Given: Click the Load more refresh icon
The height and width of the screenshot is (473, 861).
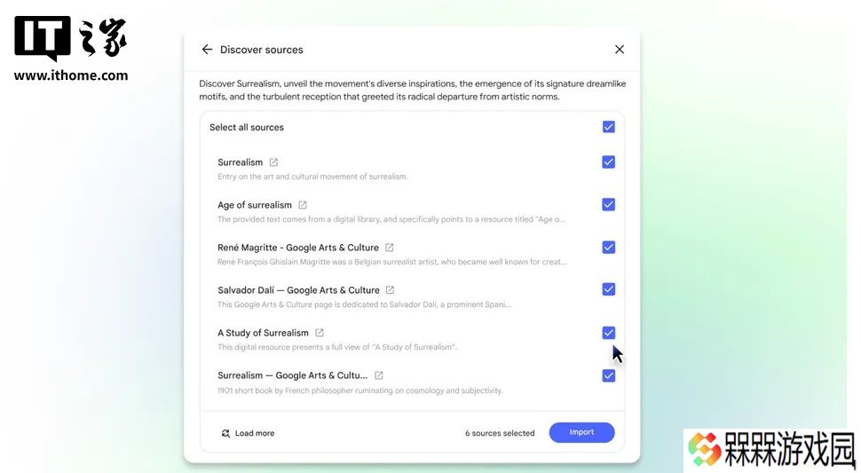Looking at the screenshot, I should point(225,433).
